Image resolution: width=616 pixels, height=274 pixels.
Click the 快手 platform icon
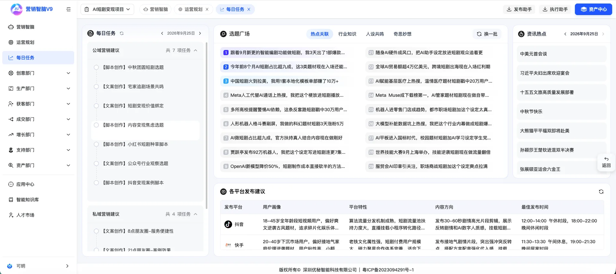pyautogui.click(x=228, y=245)
